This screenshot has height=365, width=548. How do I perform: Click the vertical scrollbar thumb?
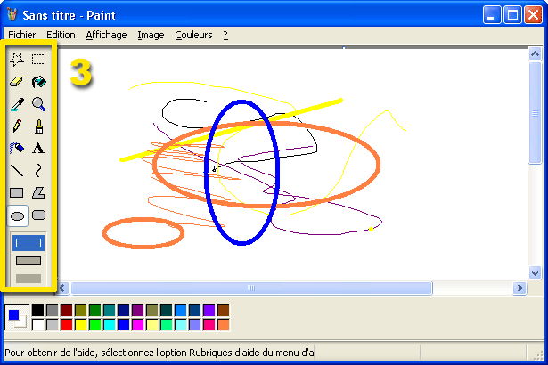pyautogui.click(x=535, y=112)
